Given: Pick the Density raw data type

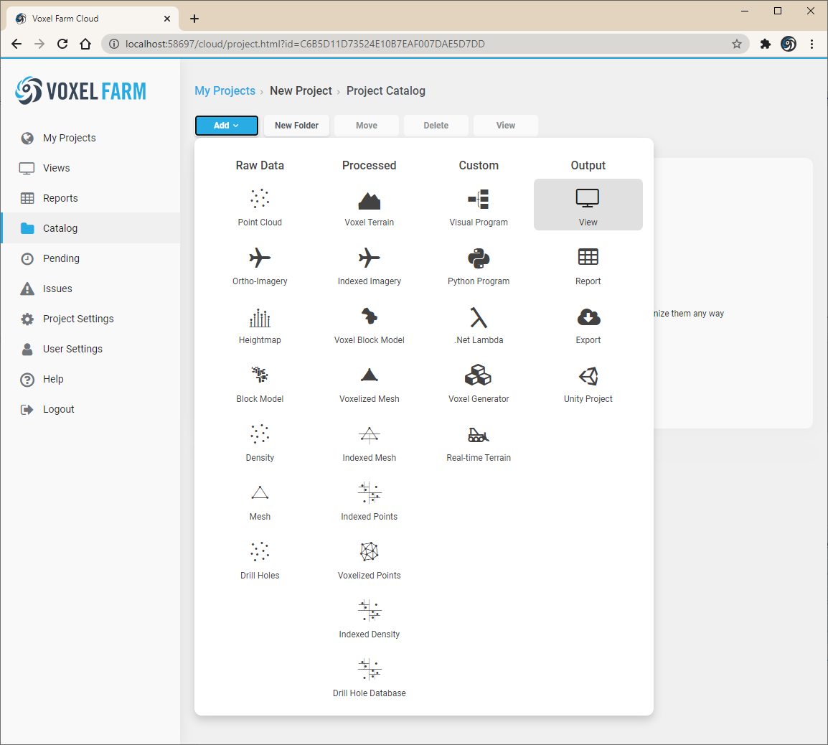Looking at the screenshot, I should tap(260, 443).
